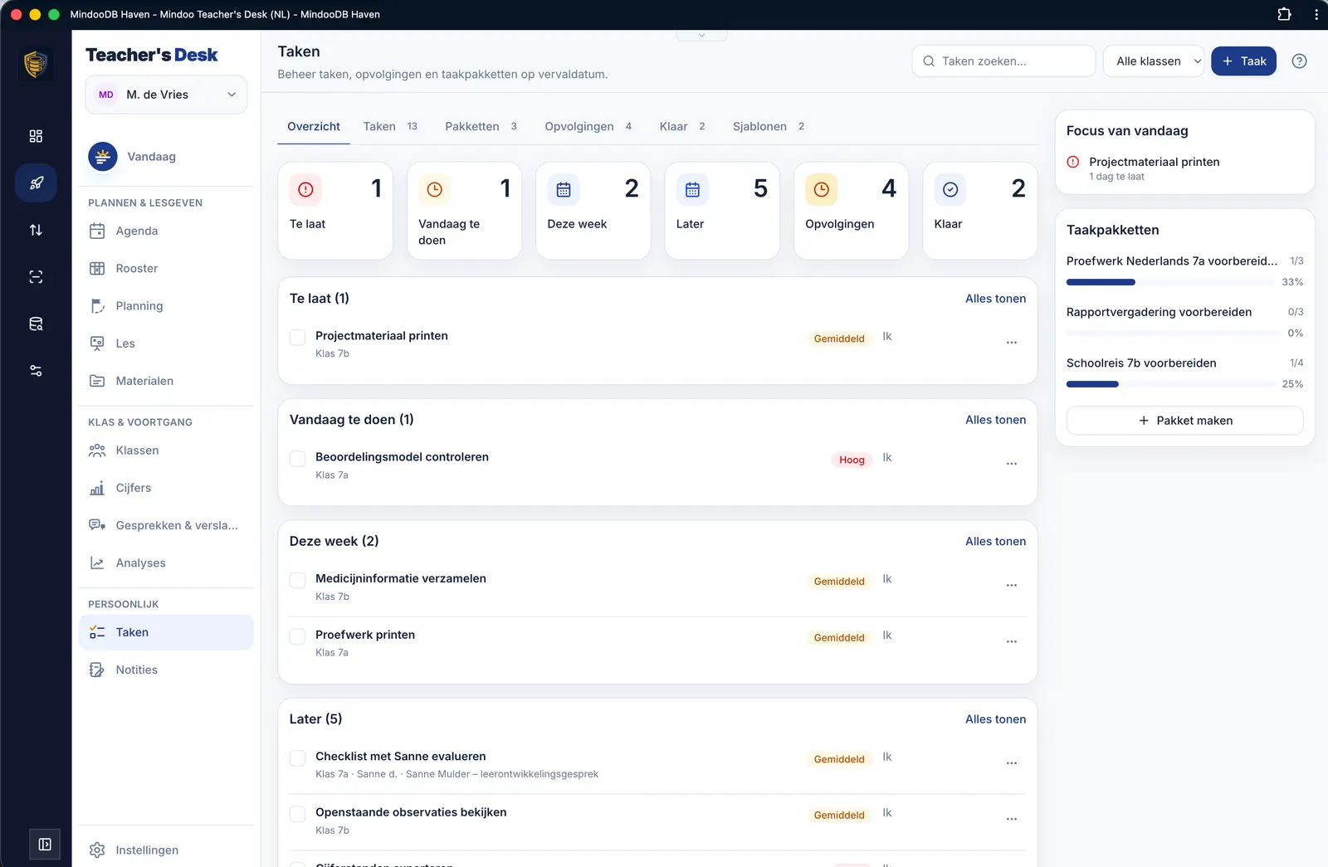Focus the Taken zoeken search field
The image size is (1328, 867).
pos(1003,61)
